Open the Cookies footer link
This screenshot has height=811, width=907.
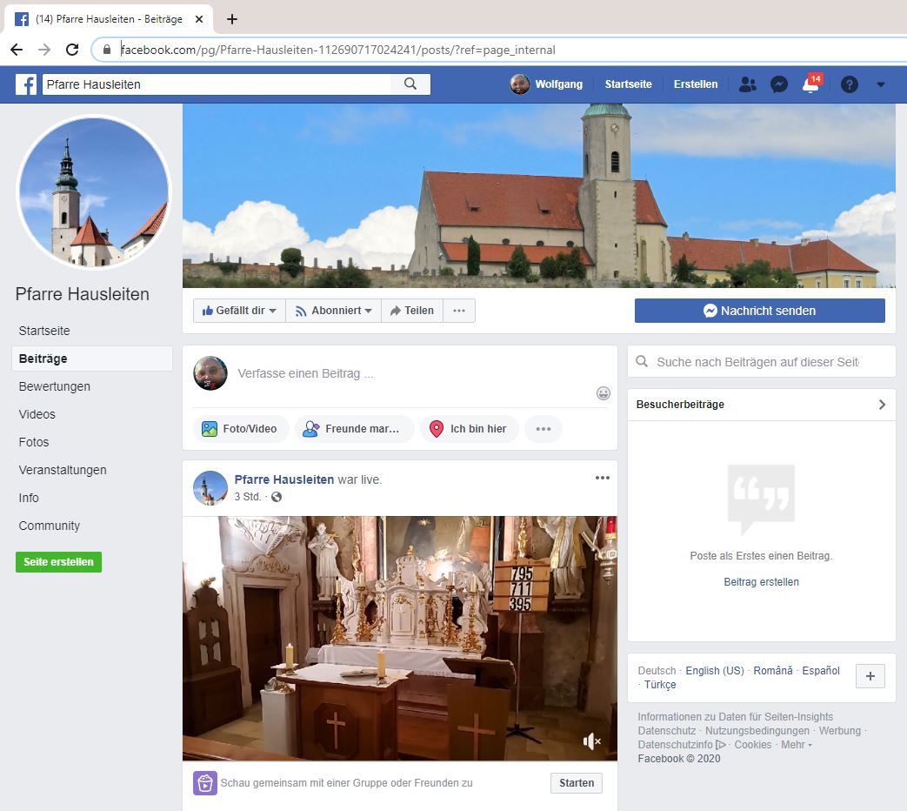752,744
